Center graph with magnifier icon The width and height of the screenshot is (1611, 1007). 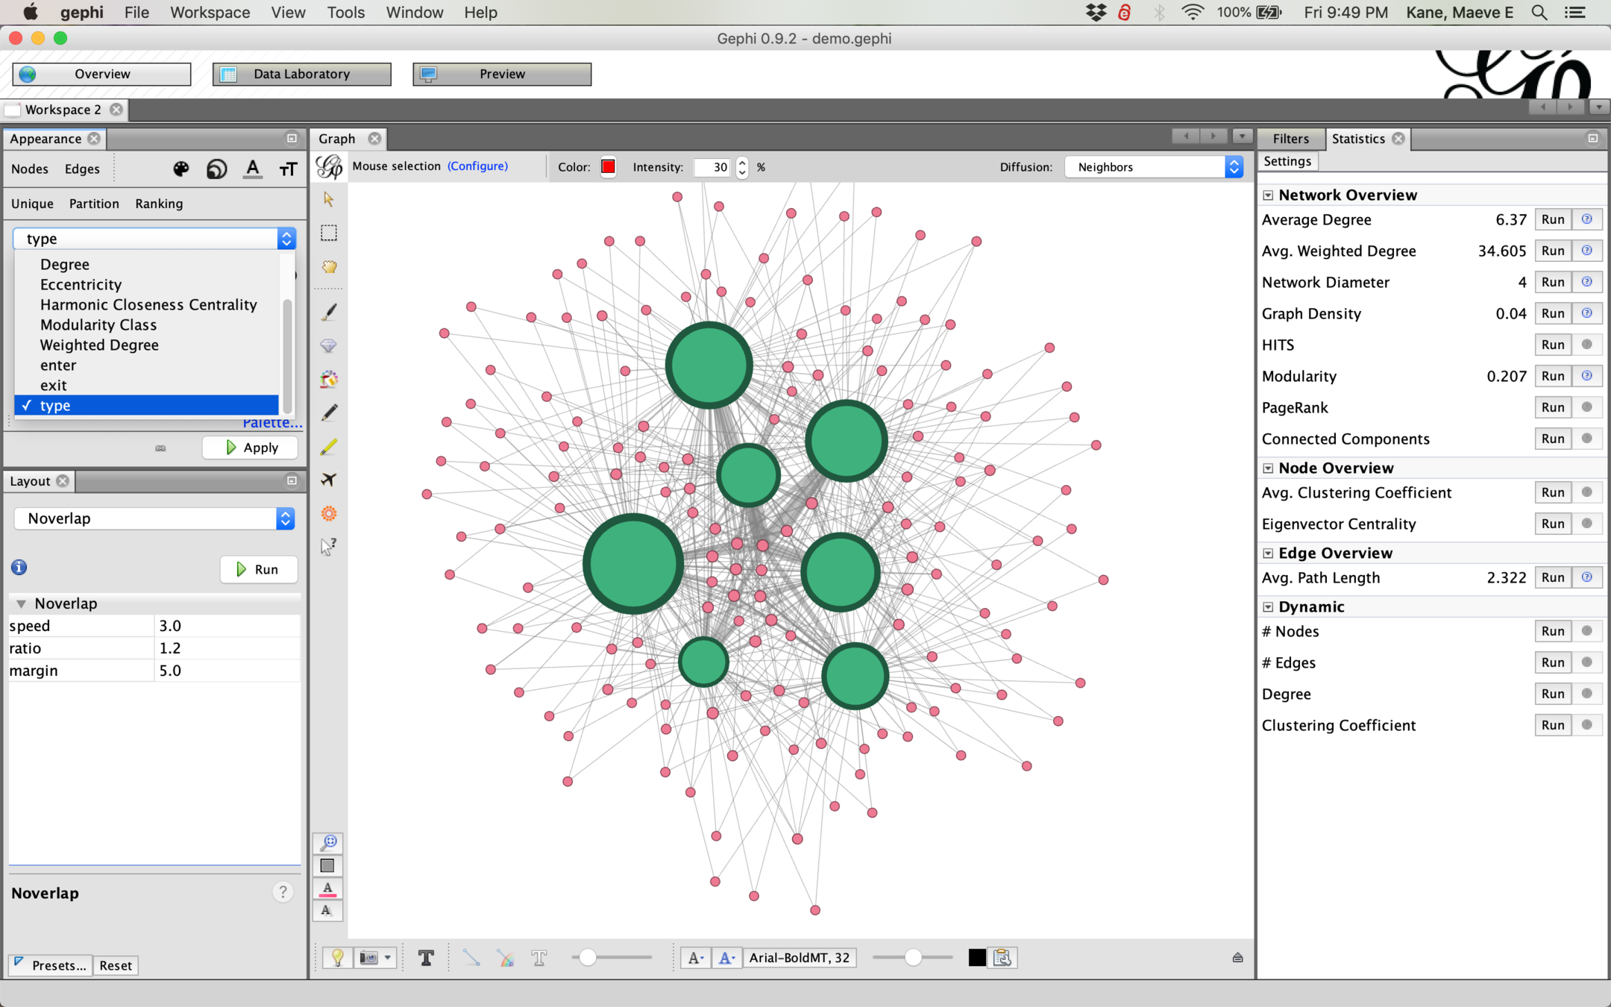[328, 842]
